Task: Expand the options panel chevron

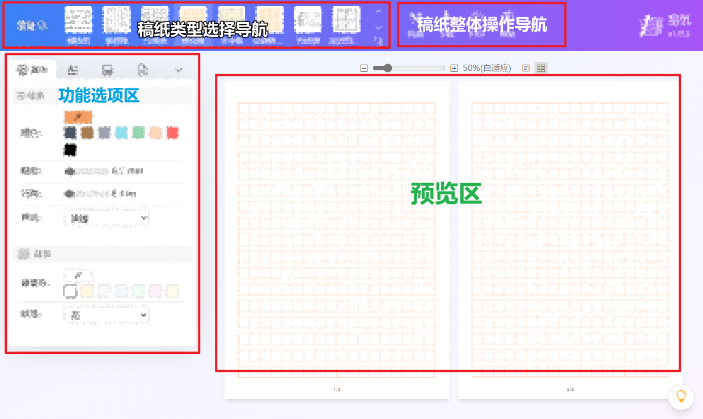Action: click(179, 70)
